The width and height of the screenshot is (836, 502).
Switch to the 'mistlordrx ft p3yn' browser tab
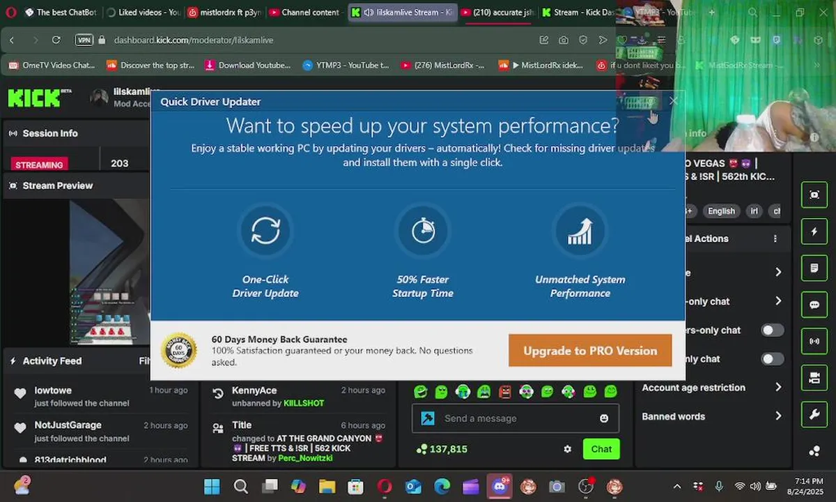point(225,13)
